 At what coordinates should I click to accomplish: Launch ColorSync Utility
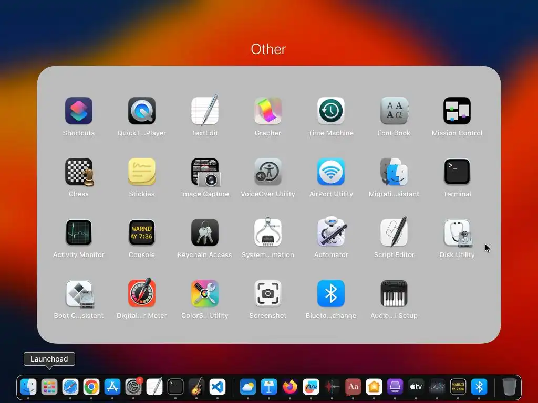(x=205, y=294)
